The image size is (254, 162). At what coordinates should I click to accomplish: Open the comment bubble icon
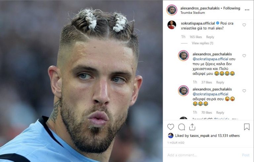click(x=182, y=127)
